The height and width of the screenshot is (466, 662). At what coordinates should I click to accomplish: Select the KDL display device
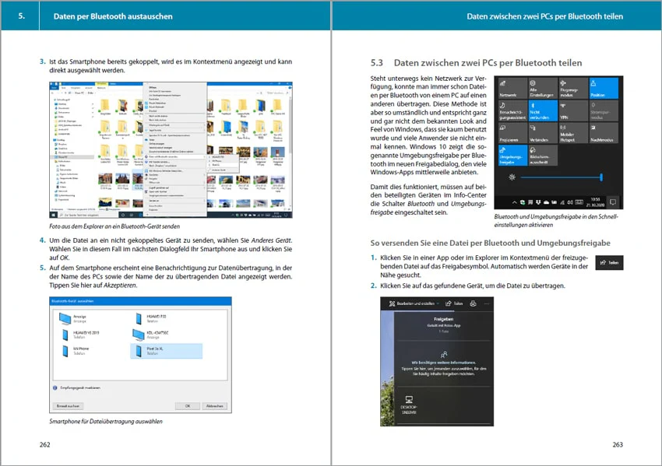click(150, 335)
